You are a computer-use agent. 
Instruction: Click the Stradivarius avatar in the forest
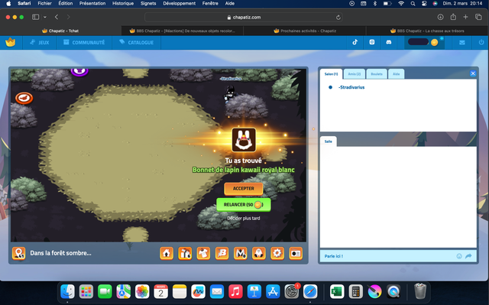[230, 93]
